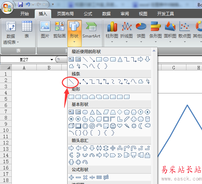The width and height of the screenshot is (202, 184).
Task: Select column G header
Action: pyautogui.click(x=174, y=68)
